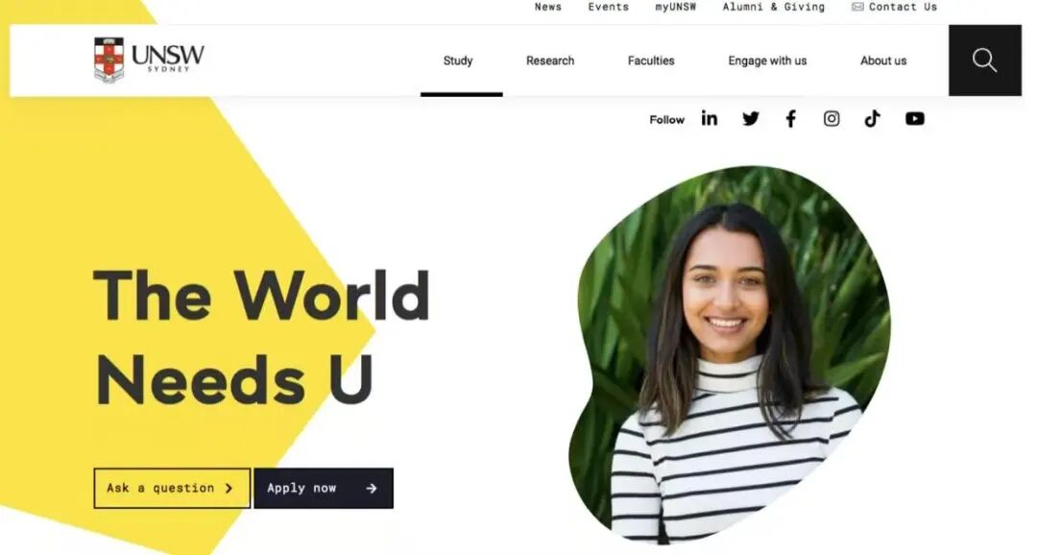Open the Instagram icon link
The width and height of the screenshot is (1037, 555).
click(x=832, y=118)
